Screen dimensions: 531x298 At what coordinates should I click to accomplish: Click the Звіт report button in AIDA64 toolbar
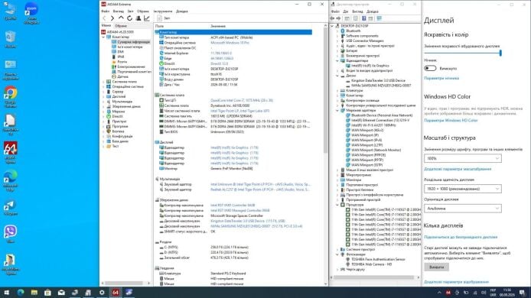pyautogui.click(x=165, y=18)
